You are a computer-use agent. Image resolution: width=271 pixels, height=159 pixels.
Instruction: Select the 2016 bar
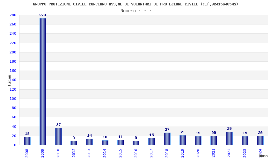pos(136,143)
